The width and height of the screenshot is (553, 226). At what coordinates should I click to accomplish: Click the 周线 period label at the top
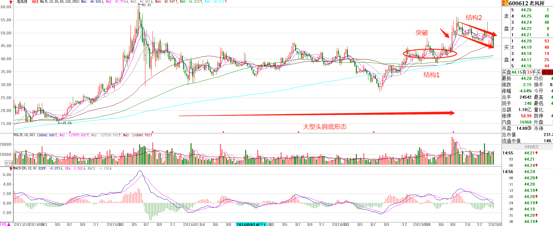[x=35, y=2]
